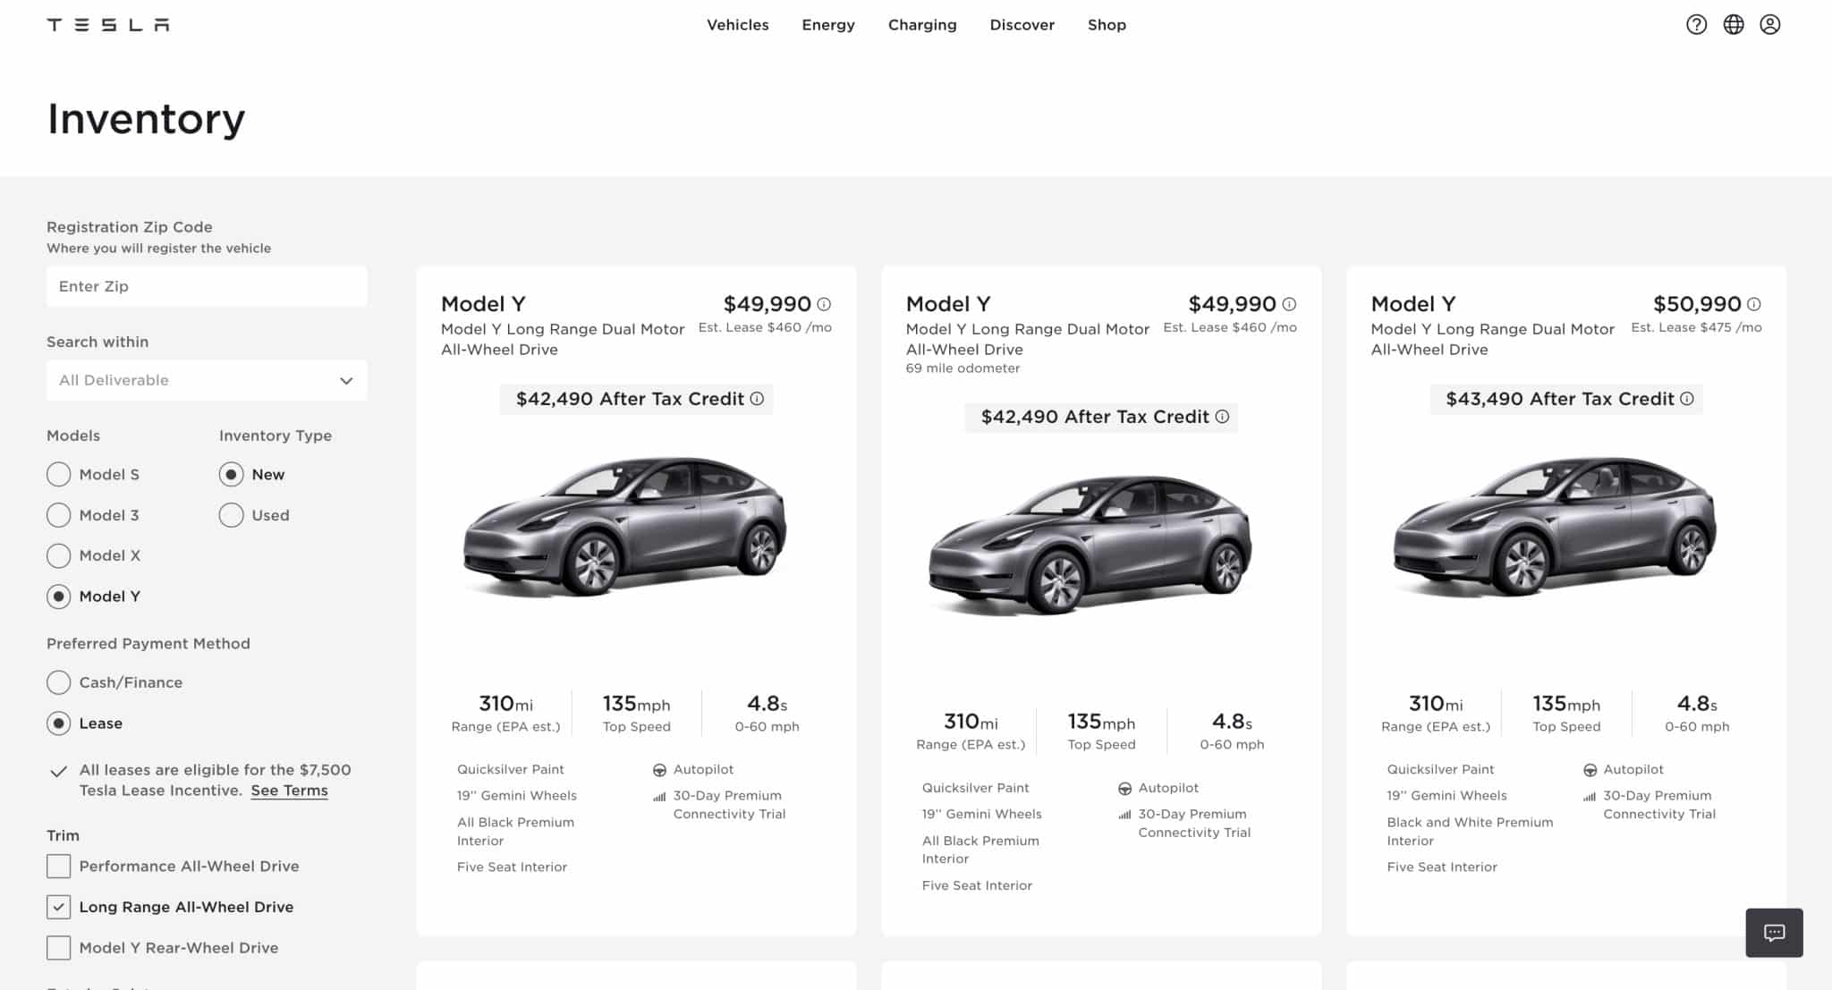The width and height of the screenshot is (1832, 990).
Task: Click the Enter Zip input field
Action: coord(206,285)
